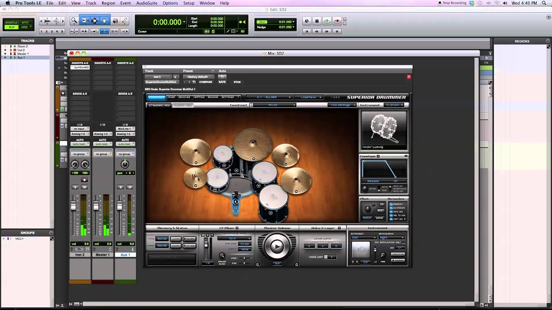Enable Shuffle edit mode
Viewport: 552px width, 310px height.
click(x=12, y=22)
